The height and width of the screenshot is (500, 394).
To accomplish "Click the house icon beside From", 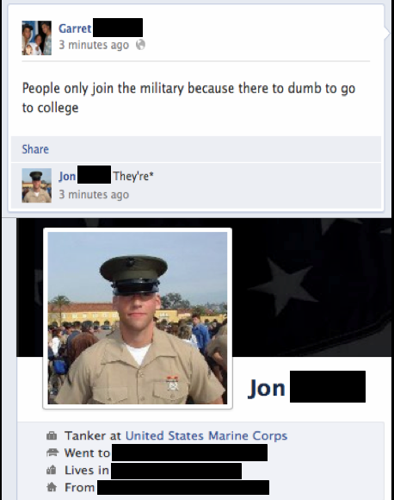I will (52, 487).
